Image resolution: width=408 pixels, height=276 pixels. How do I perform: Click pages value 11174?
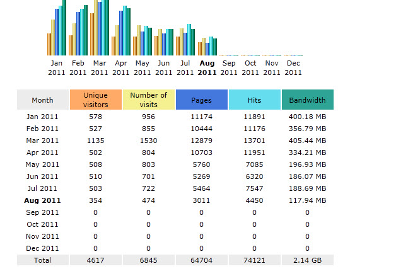202,117
